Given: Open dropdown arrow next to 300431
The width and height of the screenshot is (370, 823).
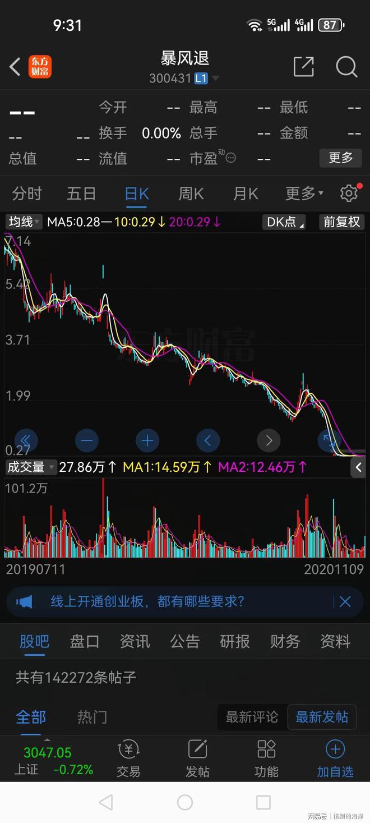Looking at the screenshot, I should (x=215, y=79).
